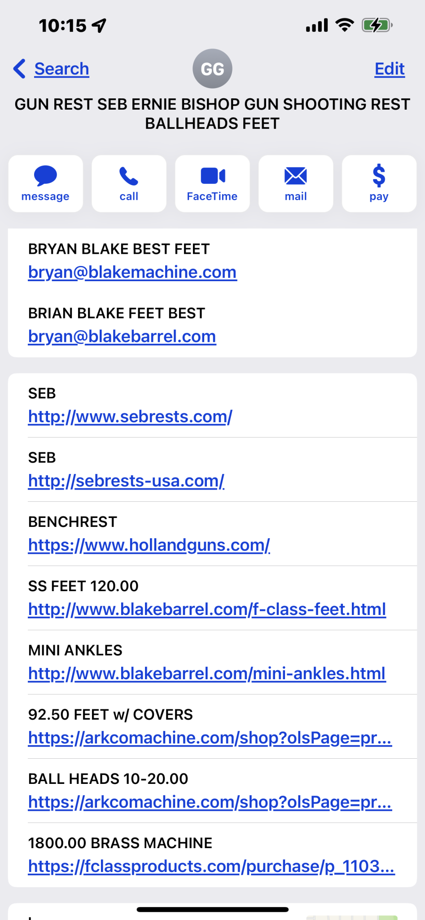425x920 pixels.
Task: Start a FaceTime video call
Action: coord(212,184)
